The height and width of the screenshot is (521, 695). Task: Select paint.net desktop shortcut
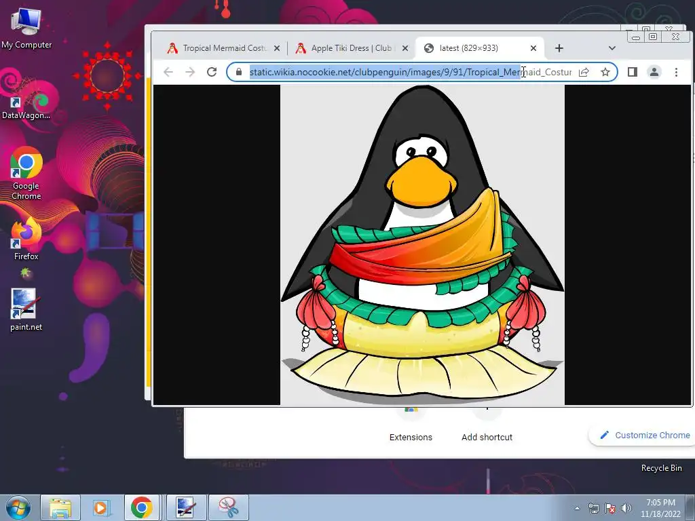pos(26,310)
